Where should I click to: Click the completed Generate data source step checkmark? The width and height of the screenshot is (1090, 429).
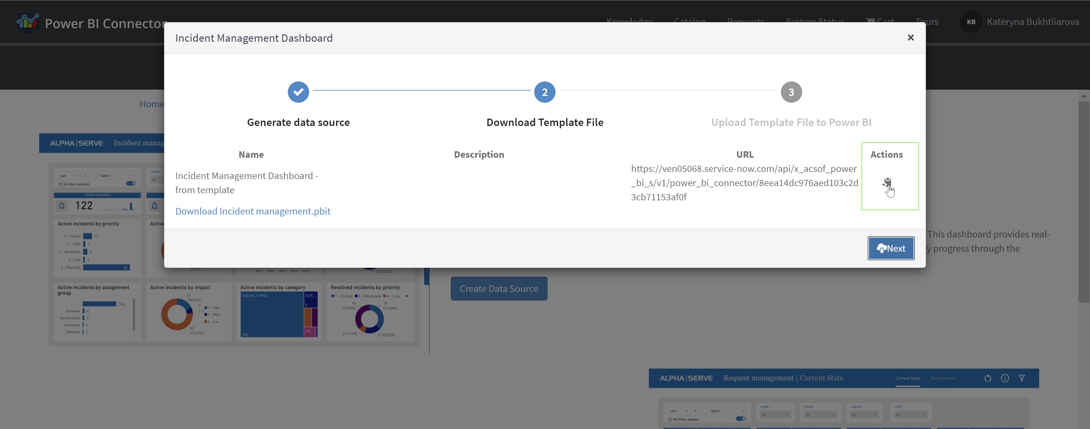click(298, 92)
